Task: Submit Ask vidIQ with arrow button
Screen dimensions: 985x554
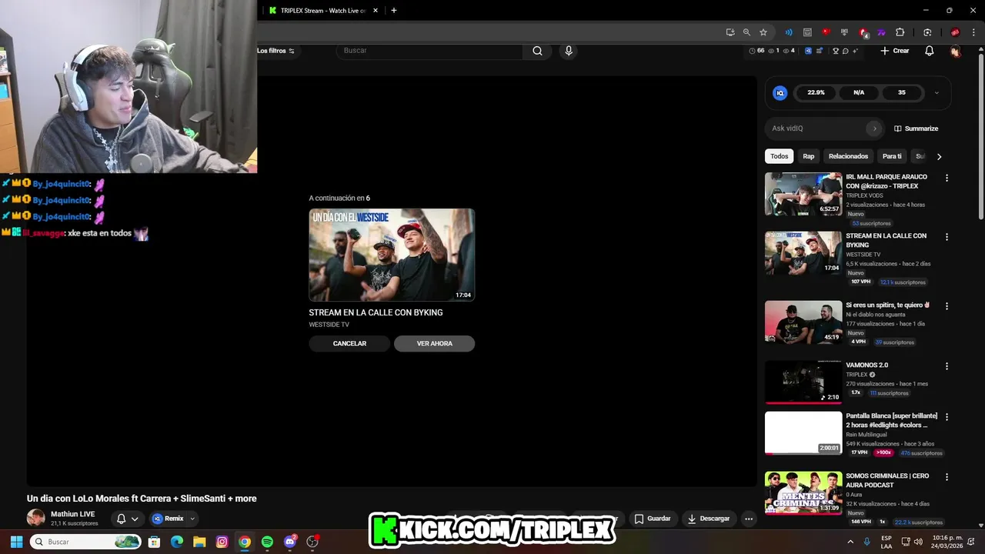Action: pos(873,128)
